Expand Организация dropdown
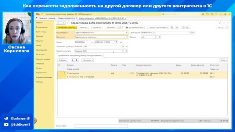Image resolution: width=235 pixels, height=132 pixels. click(190, 33)
